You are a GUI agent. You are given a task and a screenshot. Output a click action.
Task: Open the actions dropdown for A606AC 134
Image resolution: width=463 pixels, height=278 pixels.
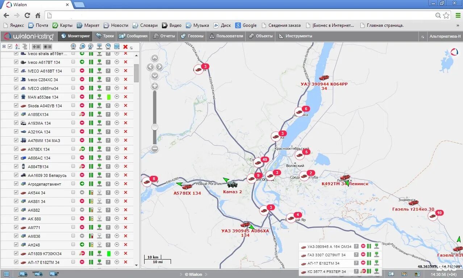pos(117,158)
